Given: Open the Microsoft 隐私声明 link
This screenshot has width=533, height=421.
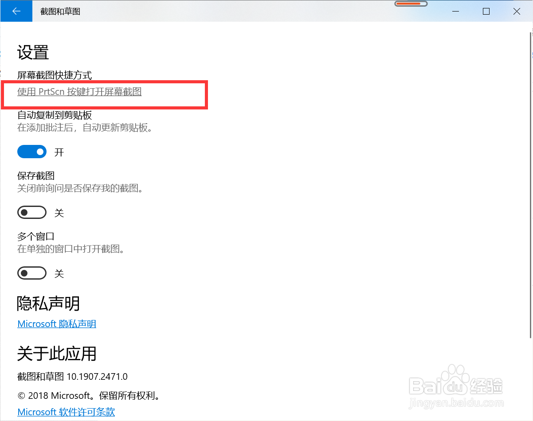Looking at the screenshot, I should tap(56, 324).
